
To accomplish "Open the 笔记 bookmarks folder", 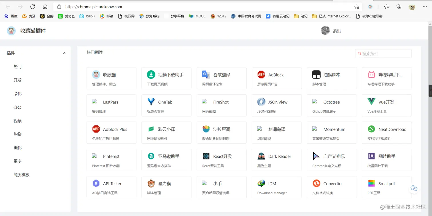I will 301,16.
